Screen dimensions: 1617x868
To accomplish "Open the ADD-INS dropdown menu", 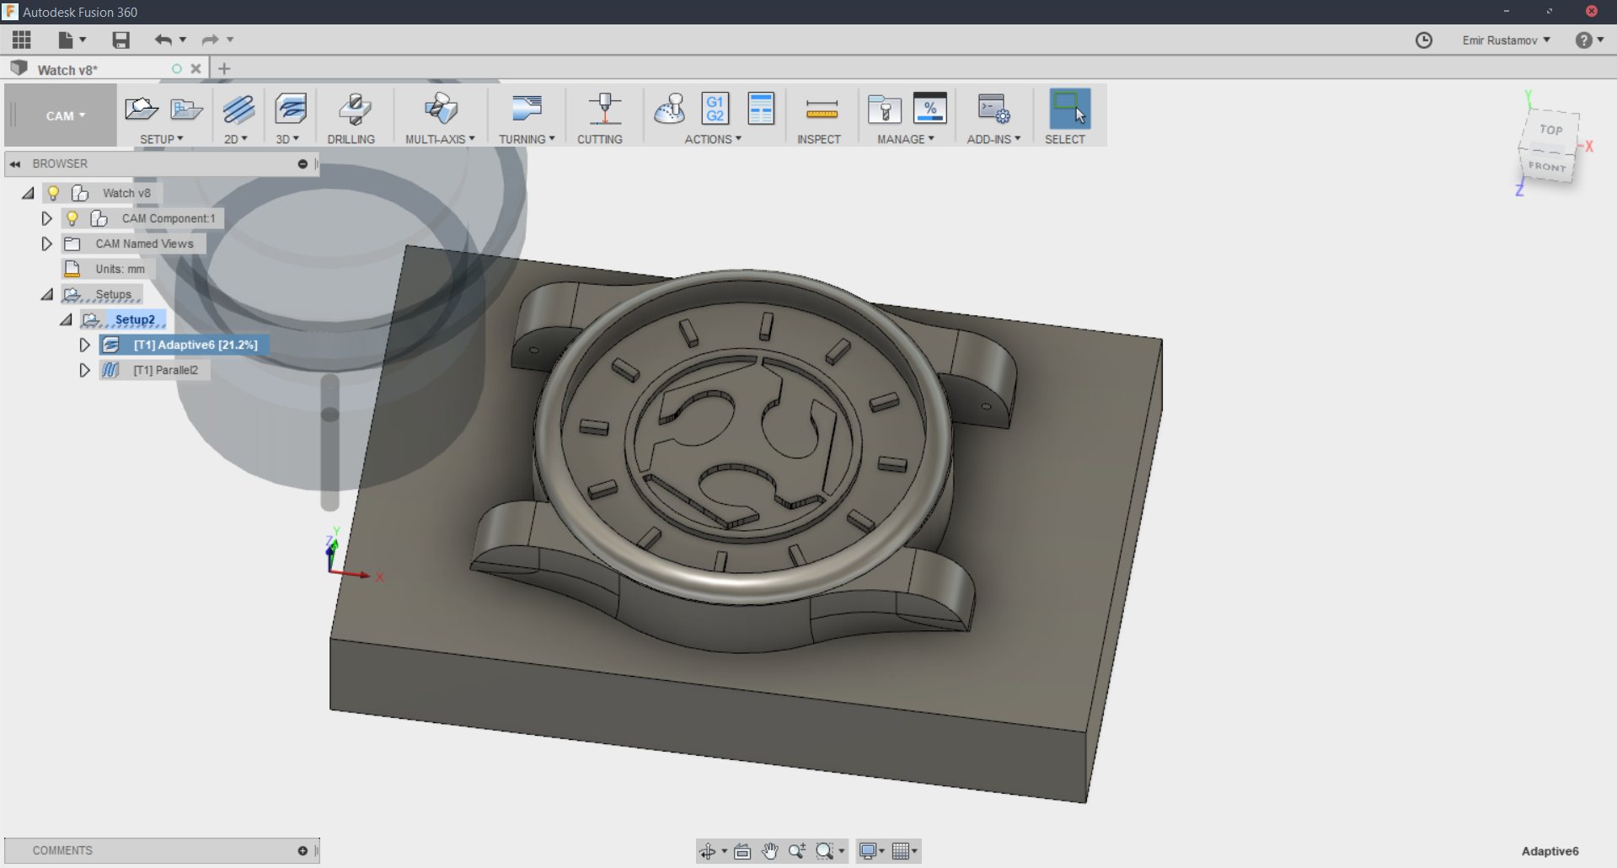I will coord(993,139).
